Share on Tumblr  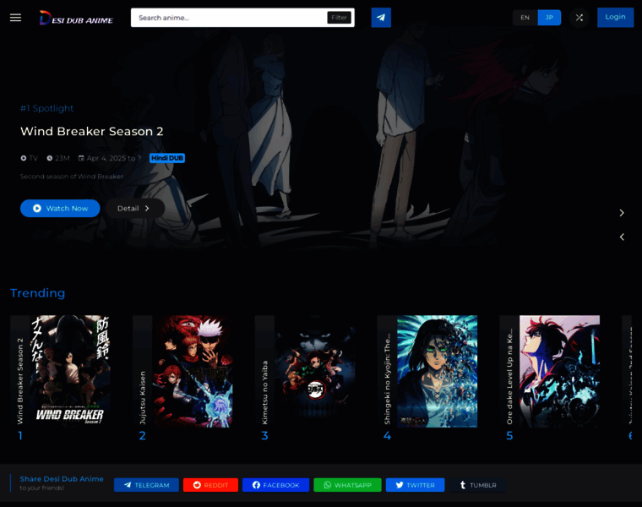[x=478, y=485]
